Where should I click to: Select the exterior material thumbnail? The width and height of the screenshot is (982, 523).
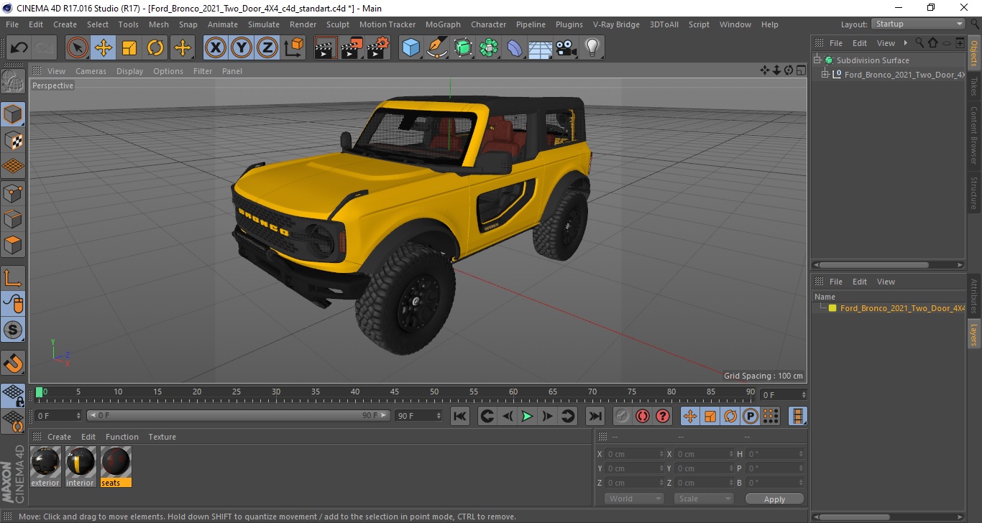click(x=45, y=461)
